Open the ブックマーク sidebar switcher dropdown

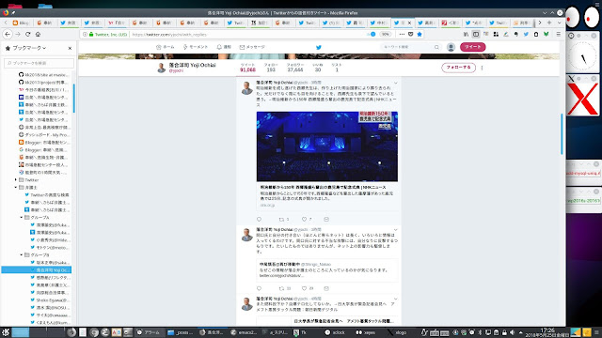29,48
